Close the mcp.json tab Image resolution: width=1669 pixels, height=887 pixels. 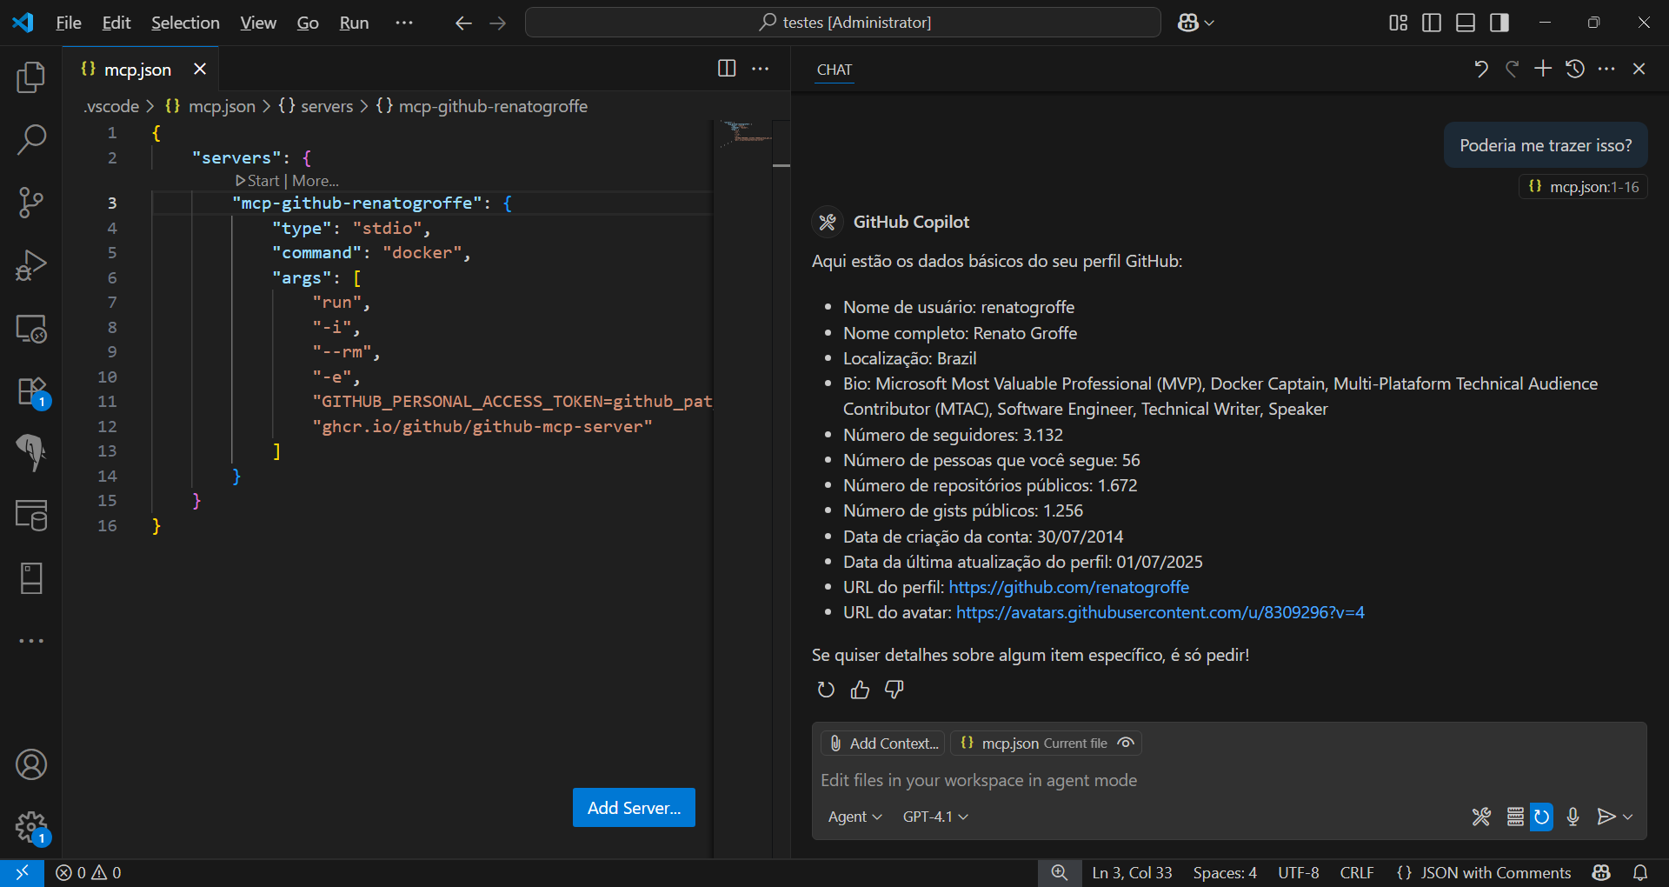[200, 69]
